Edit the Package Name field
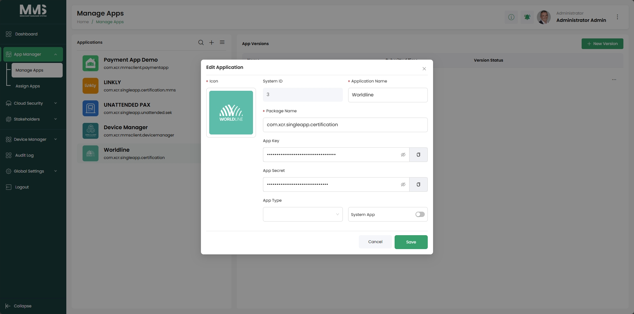Image resolution: width=634 pixels, height=314 pixels. click(x=345, y=125)
